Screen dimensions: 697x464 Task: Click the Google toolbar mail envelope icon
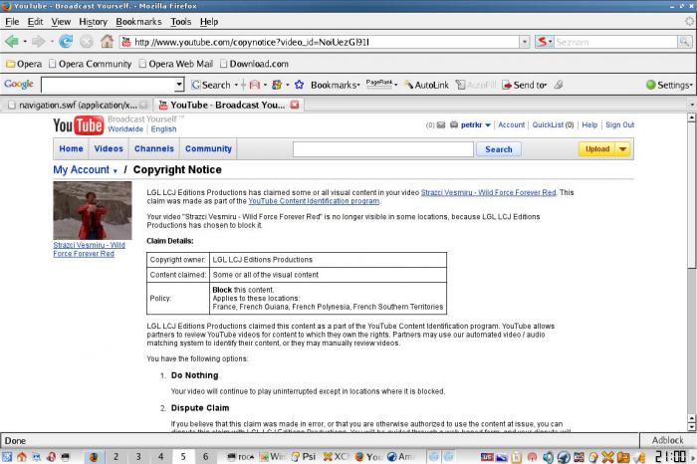click(254, 85)
